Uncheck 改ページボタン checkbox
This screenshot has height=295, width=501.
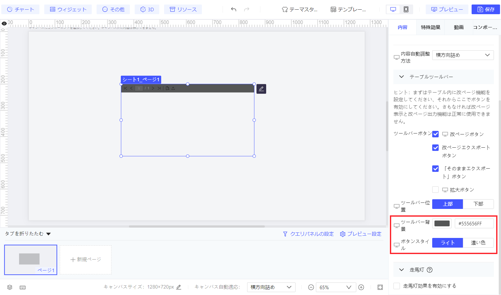point(435,134)
